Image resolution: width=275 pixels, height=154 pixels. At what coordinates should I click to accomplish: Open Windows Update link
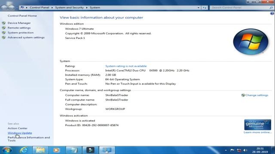click(20, 133)
